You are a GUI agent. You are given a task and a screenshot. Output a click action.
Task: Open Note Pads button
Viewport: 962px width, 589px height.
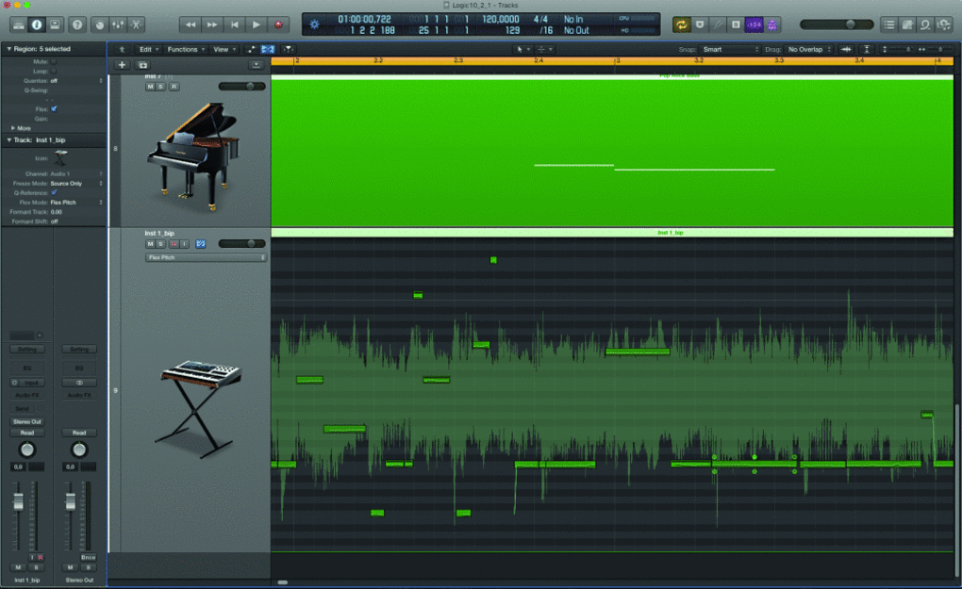click(907, 25)
